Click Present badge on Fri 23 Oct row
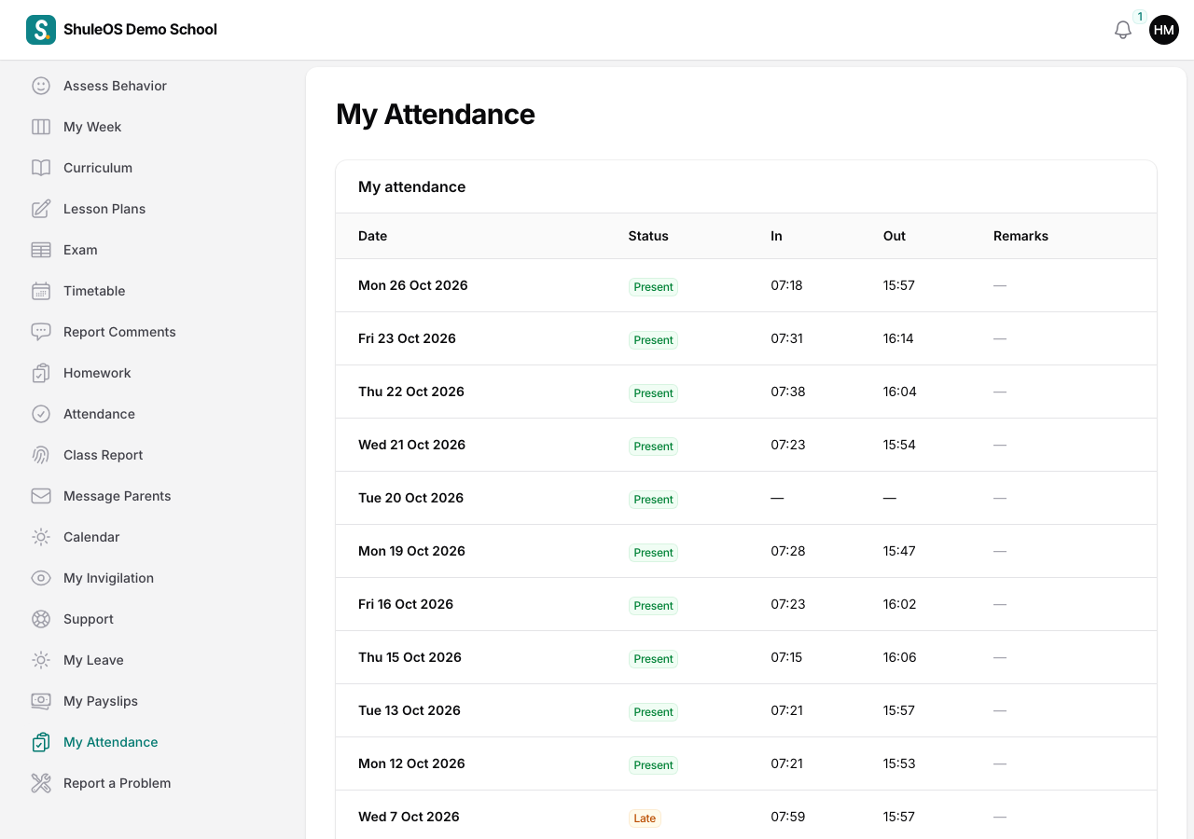Viewport: 1194px width, 839px height. click(653, 339)
